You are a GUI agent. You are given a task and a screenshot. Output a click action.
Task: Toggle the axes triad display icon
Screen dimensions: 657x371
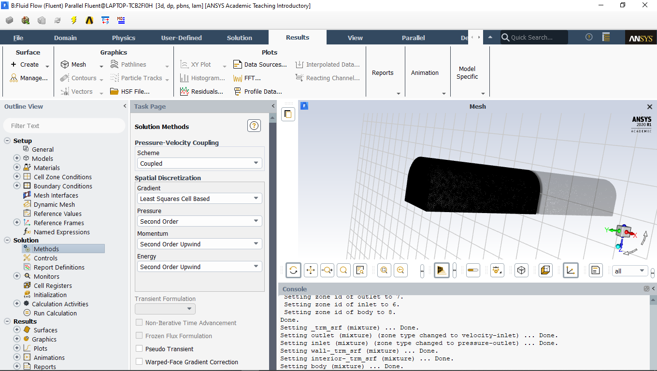point(571,271)
